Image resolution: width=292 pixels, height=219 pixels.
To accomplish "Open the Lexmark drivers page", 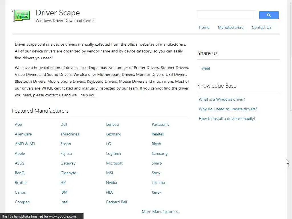I will tap(113, 134).
